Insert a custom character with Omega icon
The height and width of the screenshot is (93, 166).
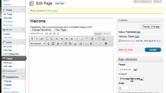coord(81,43)
